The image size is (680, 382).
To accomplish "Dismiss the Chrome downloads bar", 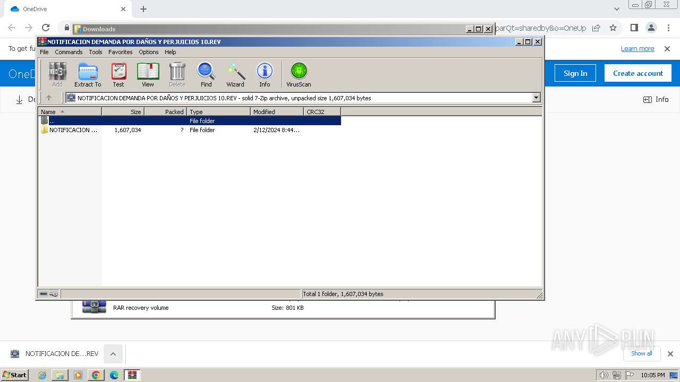I will tap(670, 354).
